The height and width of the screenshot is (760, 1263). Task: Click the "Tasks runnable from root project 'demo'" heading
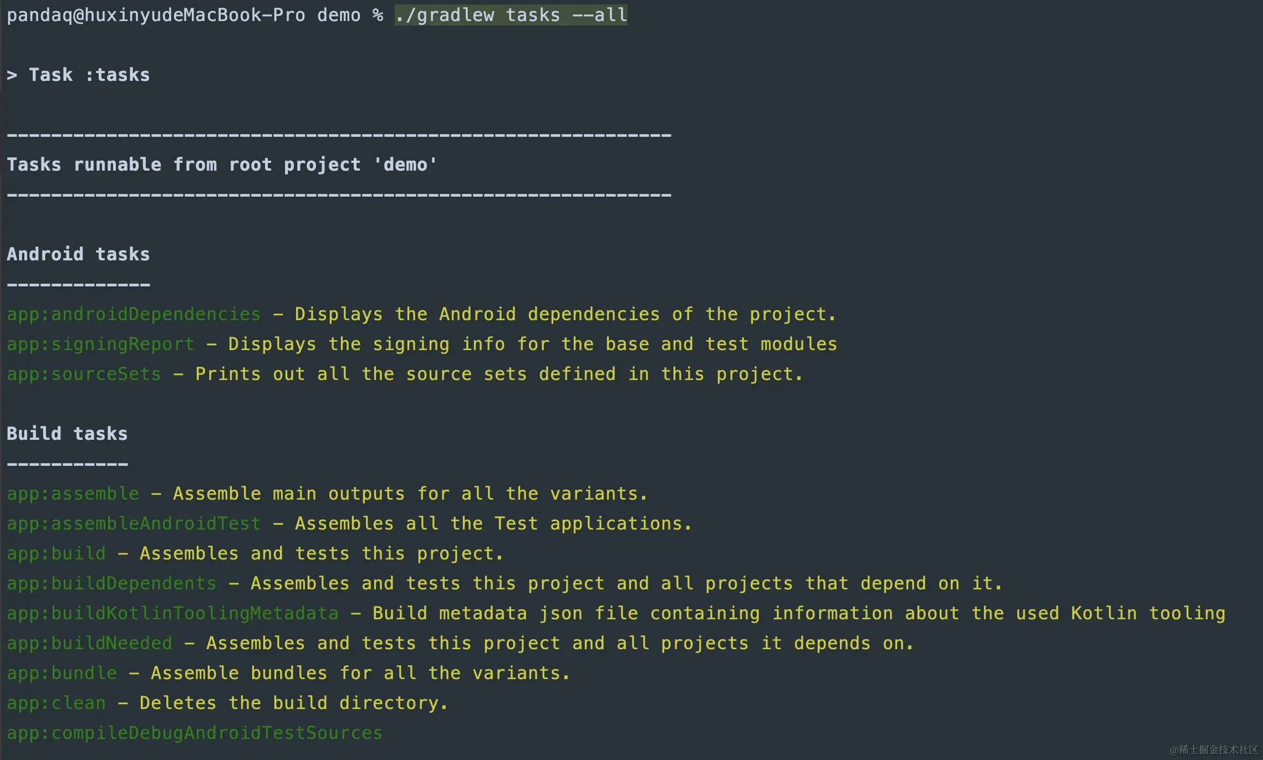click(222, 165)
